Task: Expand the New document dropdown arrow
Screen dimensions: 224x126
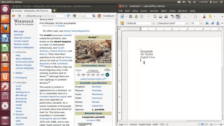Action: pyautogui.click(x=126, y=16)
